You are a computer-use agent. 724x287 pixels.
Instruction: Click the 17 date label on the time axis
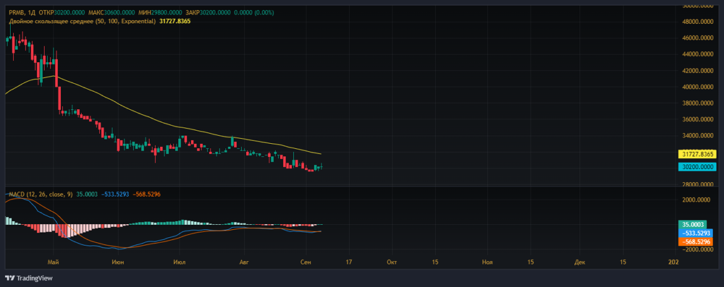click(348, 262)
